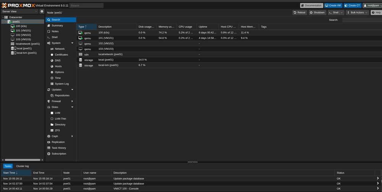Click the LVM square icon

(x=52, y=113)
